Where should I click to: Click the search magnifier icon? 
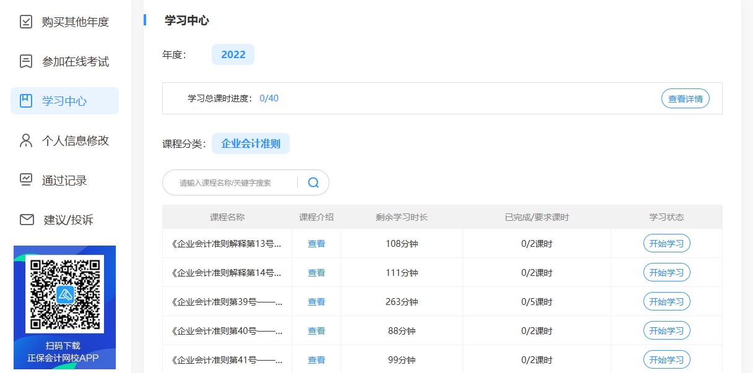[313, 182]
